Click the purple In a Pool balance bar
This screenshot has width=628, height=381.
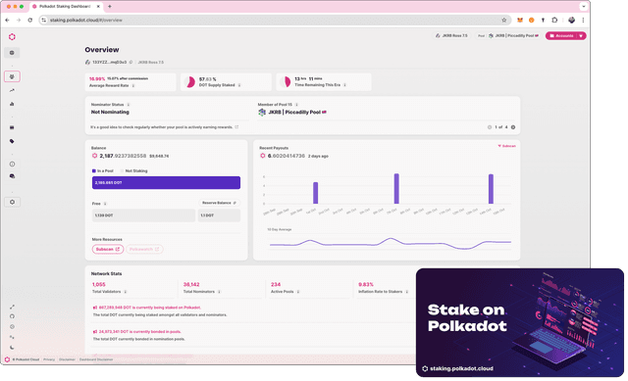166,183
